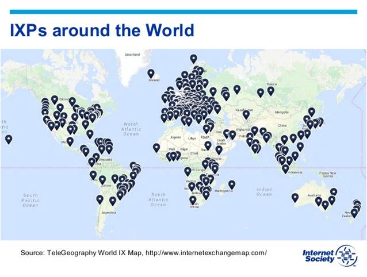Click the pin at South Africa's southern tip
Image resolution: width=367 pixels, height=277 pixels.
click(x=193, y=200)
